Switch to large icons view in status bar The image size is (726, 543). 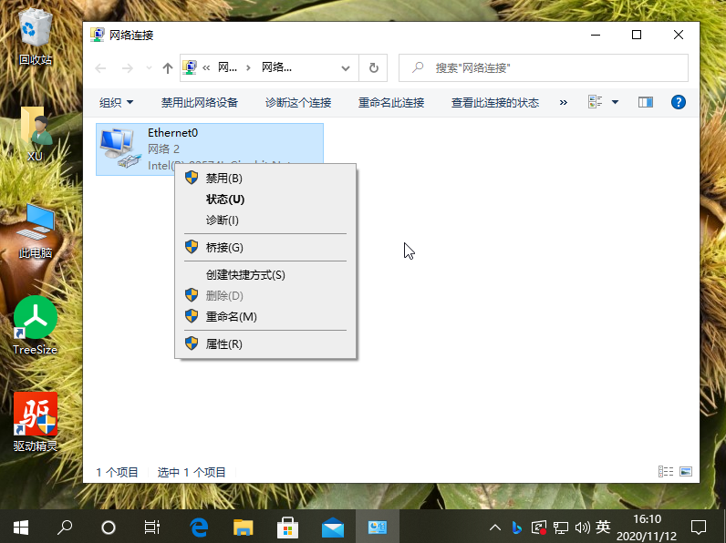(686, 472)
